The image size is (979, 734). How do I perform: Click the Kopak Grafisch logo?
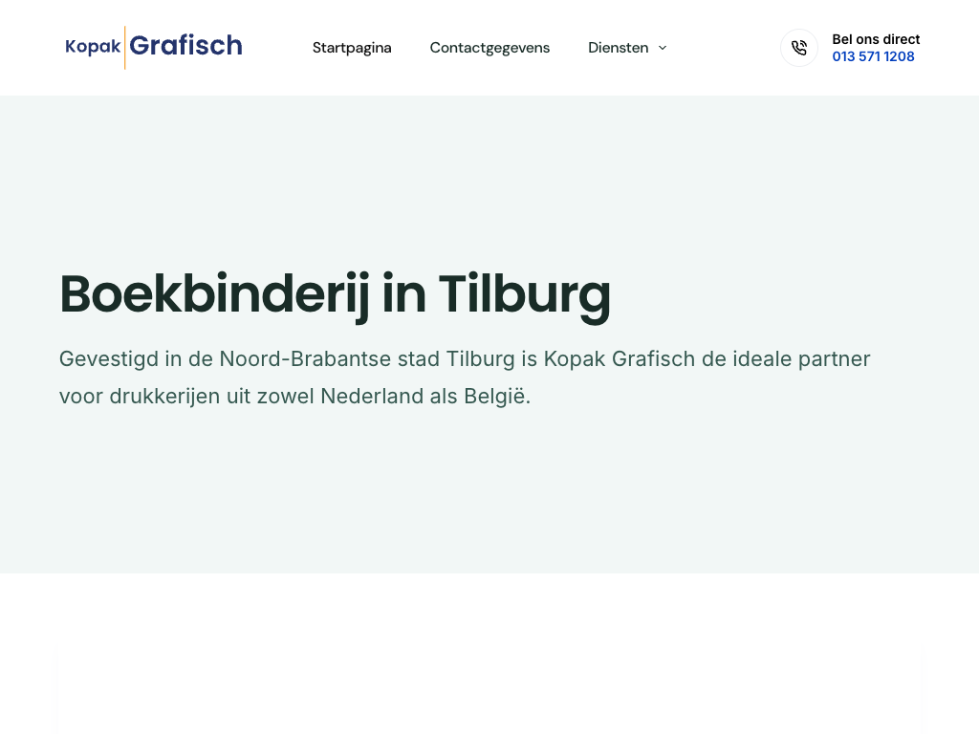(153, 47)
